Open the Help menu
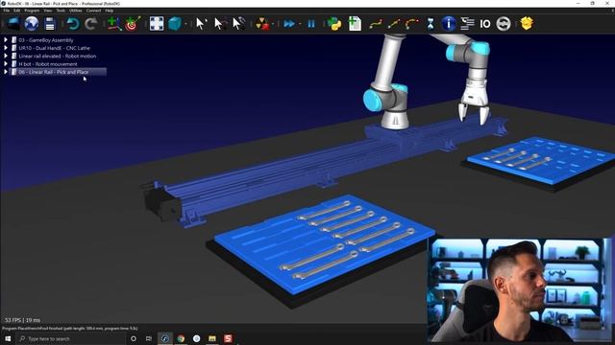The width and height of the screenshot is (615, 345). coord(109,11)
